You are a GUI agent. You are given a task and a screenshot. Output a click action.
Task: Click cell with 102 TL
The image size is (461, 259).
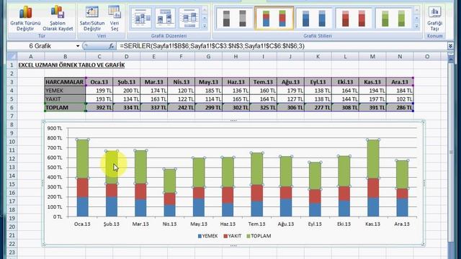400,99
